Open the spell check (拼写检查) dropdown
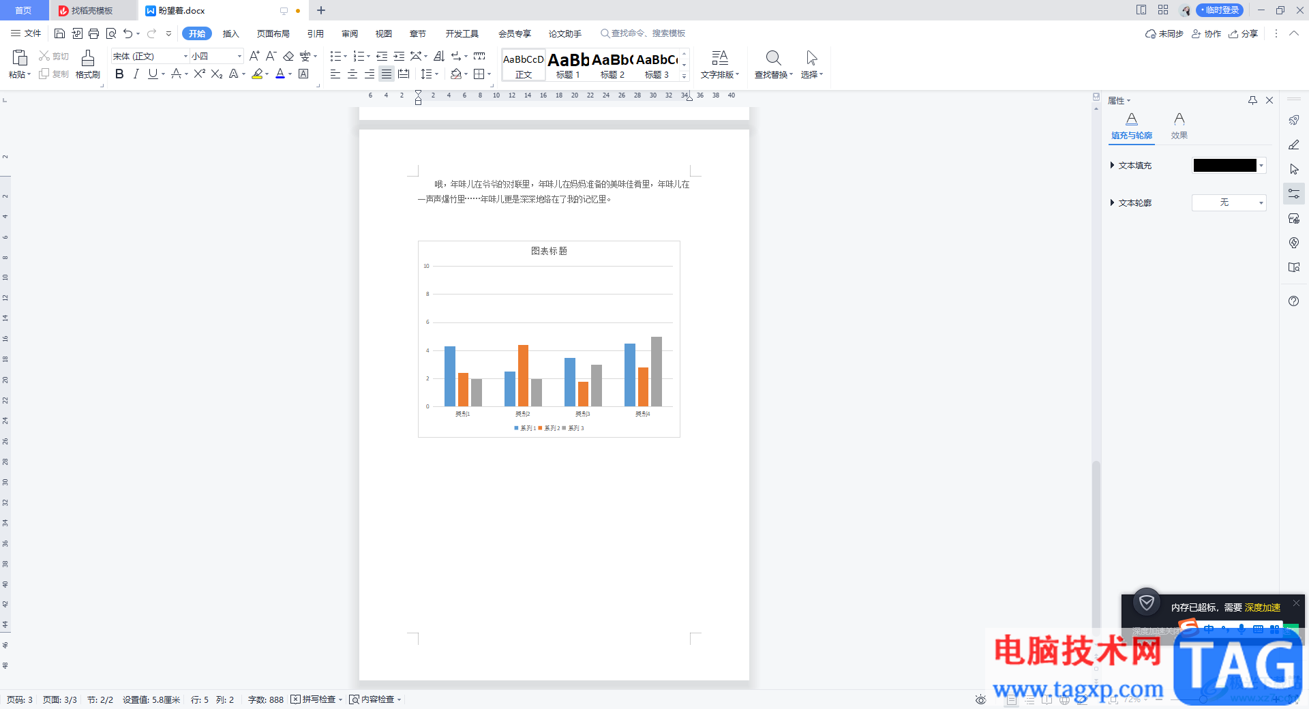Image resolution: width=1309 pixels, height=709 pixels. pyautogui.click(x=340, y=699)
